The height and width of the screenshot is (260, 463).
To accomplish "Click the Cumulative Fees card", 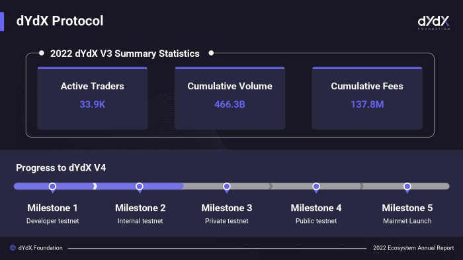I will coord(367,98).
